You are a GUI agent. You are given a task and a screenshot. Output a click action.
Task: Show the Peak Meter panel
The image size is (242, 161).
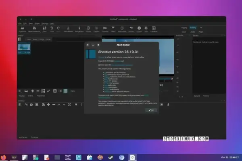pos(68,29)
